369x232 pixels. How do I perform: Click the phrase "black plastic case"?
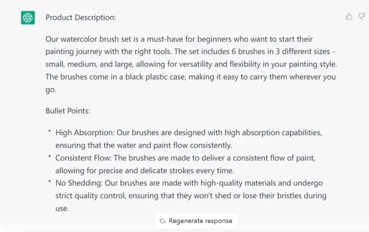tap(155, 77)
